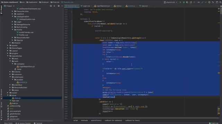Select postjob.js in the project tree

(22, 82)
